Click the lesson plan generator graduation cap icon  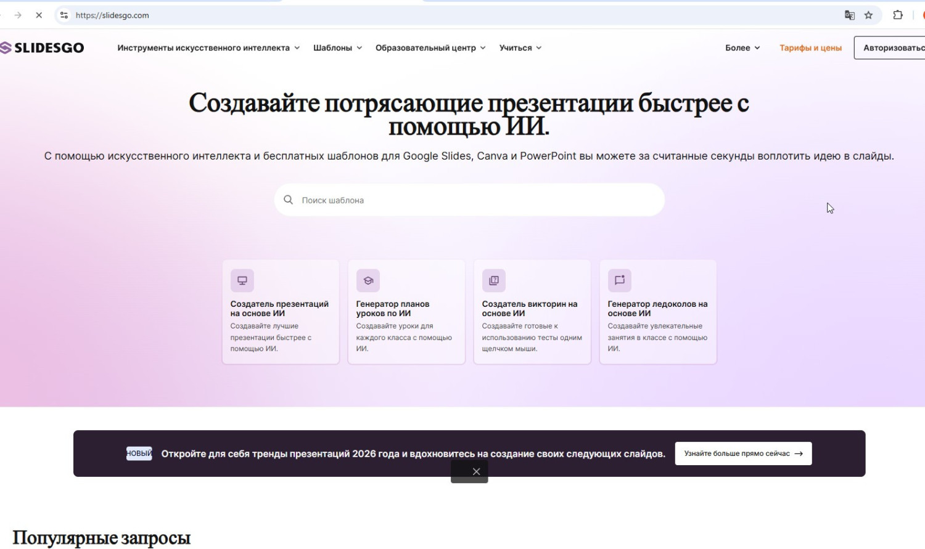point(368,280)
